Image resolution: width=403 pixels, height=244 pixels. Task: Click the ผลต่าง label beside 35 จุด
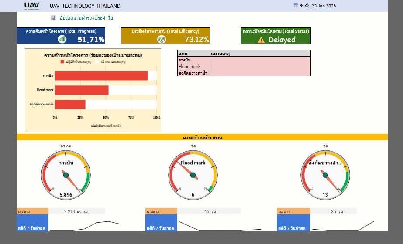(x=293, y=211)
